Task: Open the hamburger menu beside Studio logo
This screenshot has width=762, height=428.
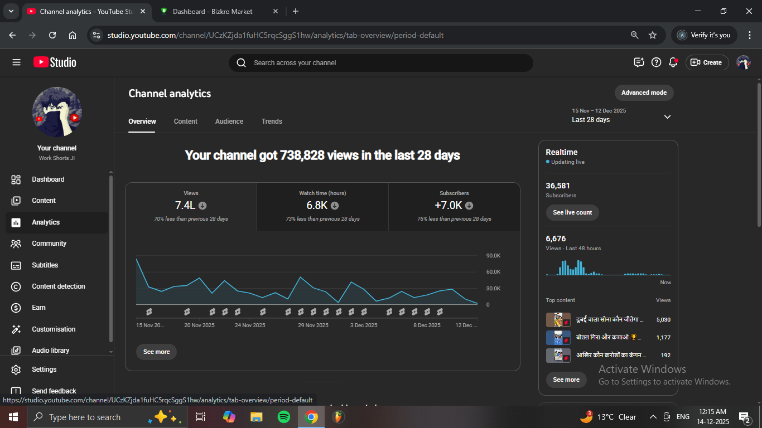Action: tap(16, 62)
